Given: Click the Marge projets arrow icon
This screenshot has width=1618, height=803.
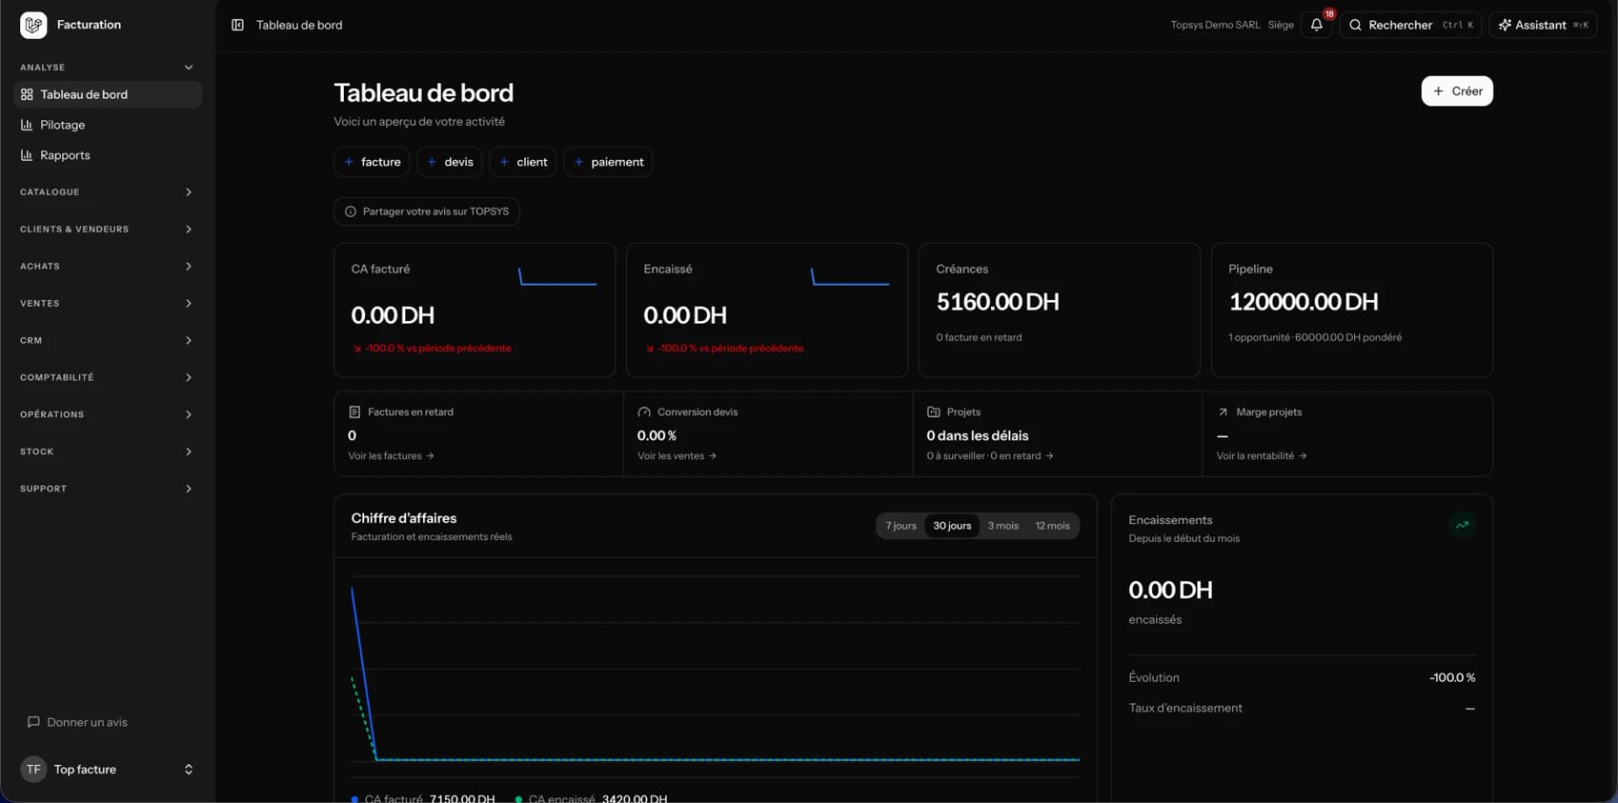Looking at the screenshot, I should [x=1223, y=412].
